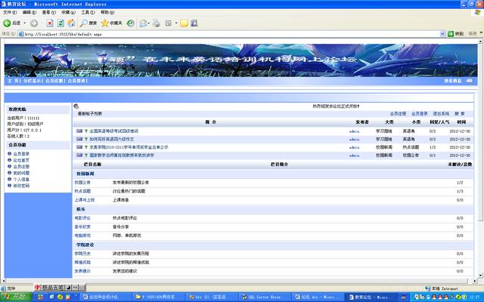Click sidebar 个人信息 link
Image resolution: width=484 pixels, height=302 pixels.
tap(21, 180)
